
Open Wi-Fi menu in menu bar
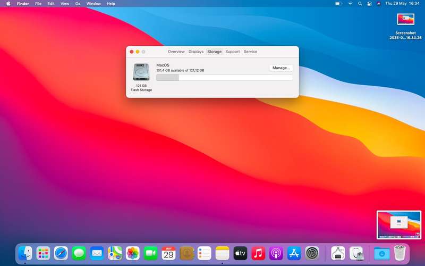(350, 4)
